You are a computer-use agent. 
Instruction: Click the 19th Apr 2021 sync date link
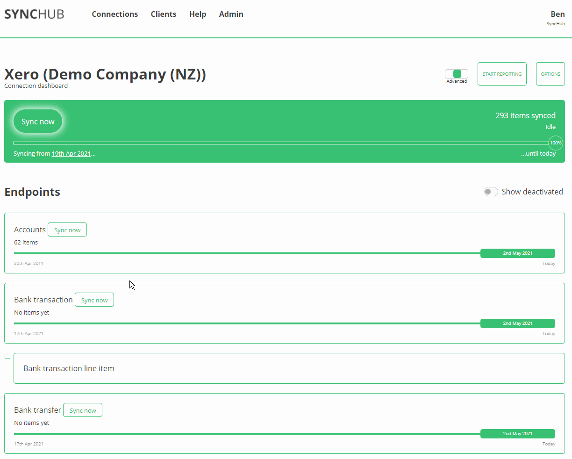click(71, 153)
